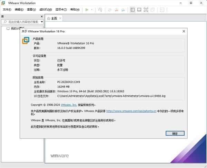This screenshot has width=207, height=168.
Task: Click the send Ctrl+Alt+Del toolbar icon
Action: 100,10
